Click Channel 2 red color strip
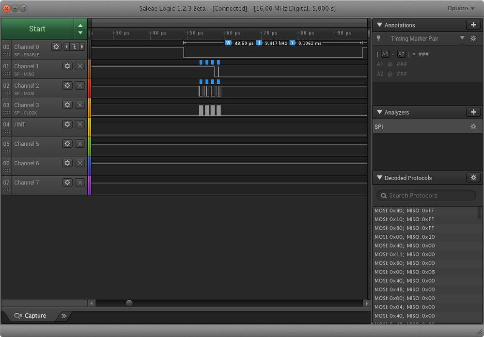This screenshot has height=337, width=484. tap(90, 89)
